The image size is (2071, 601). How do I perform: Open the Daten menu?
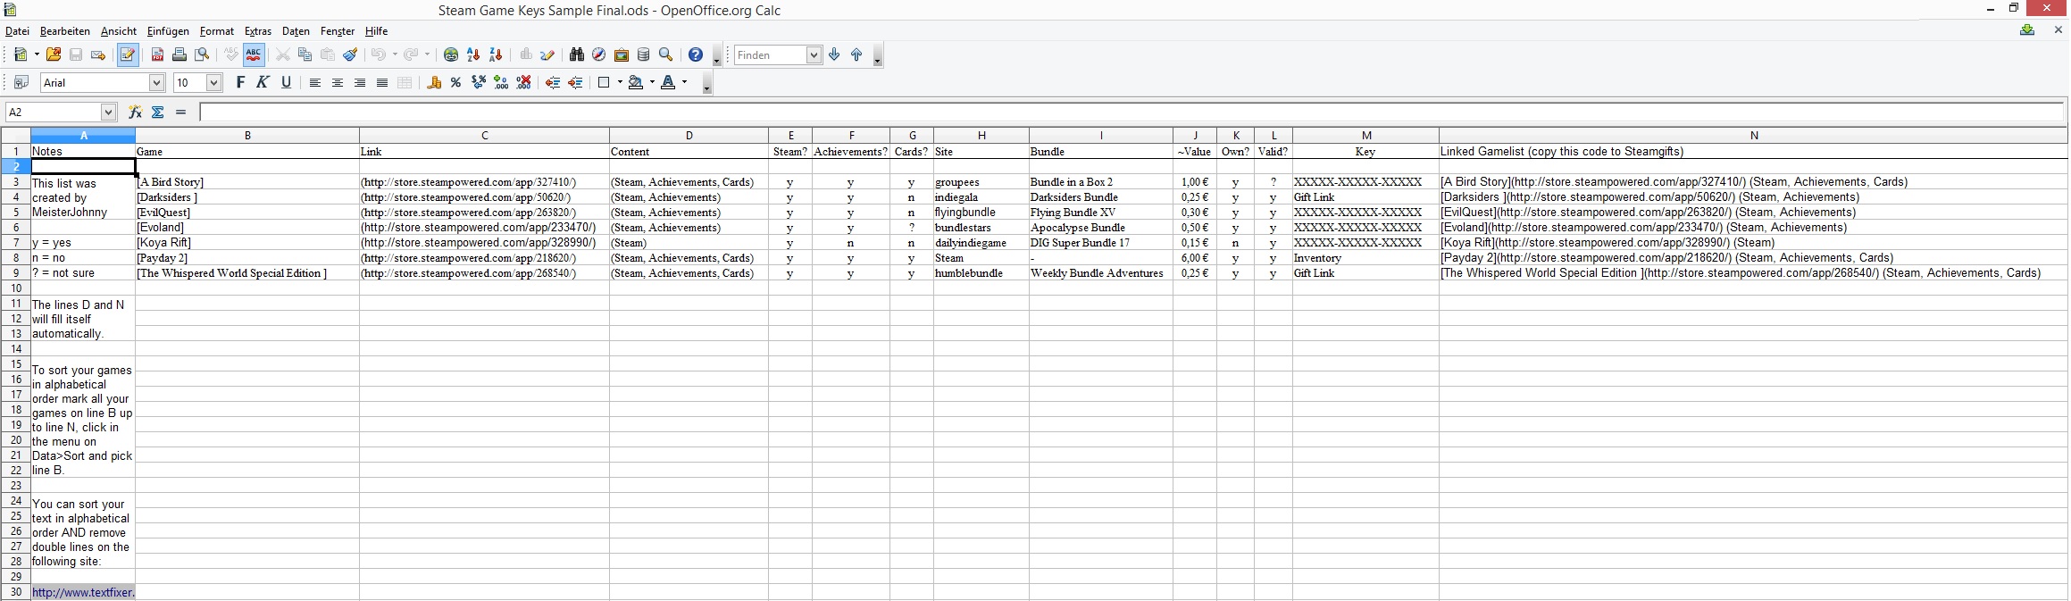click(x=296, y=31)
